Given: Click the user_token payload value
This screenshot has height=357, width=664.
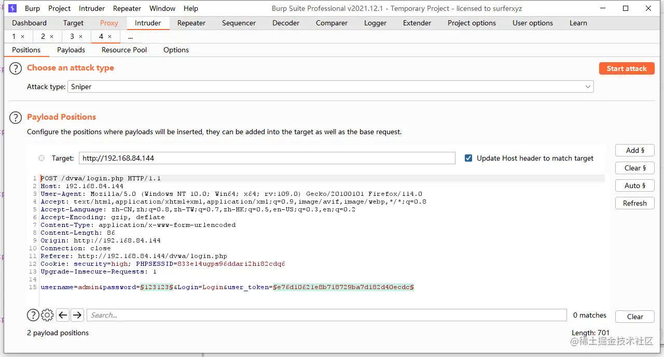Looking at the screenshot, I should (x=343, y=287).
